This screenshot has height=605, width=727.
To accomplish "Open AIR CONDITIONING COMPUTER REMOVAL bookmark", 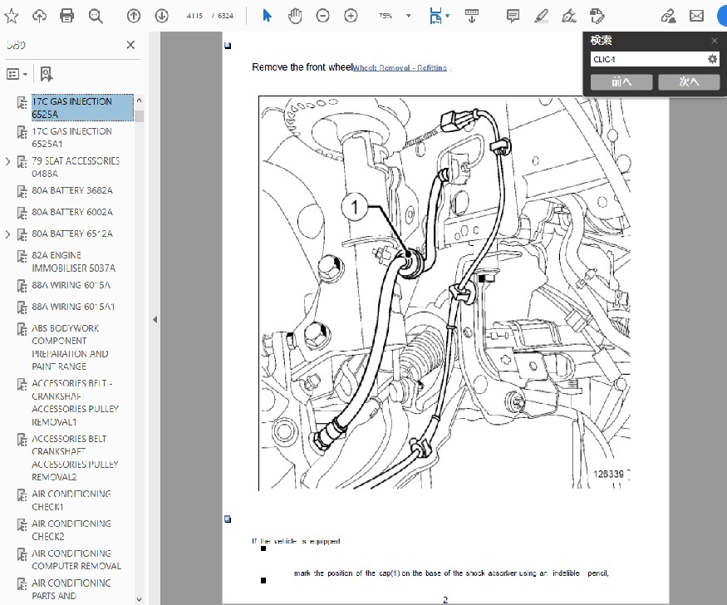I will 76,559.
